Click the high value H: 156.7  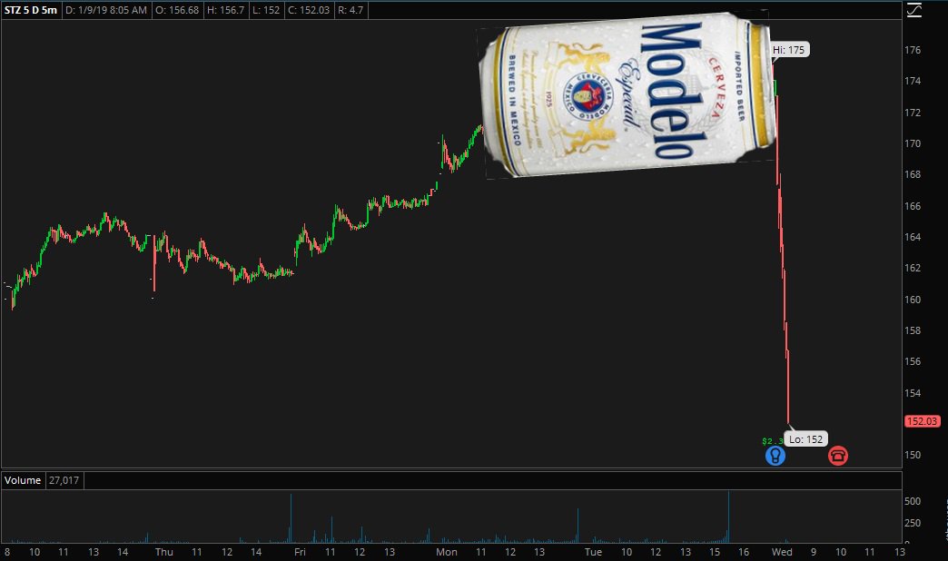coord(225,10)
